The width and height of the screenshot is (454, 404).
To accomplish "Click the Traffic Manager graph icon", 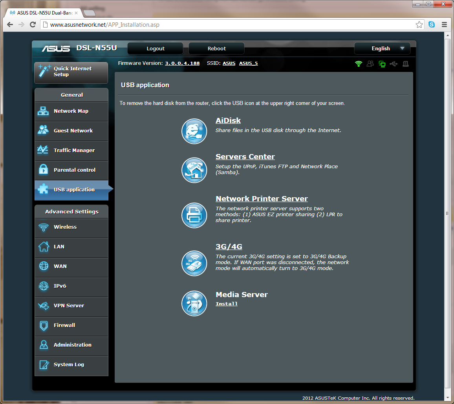I will 43,150.
